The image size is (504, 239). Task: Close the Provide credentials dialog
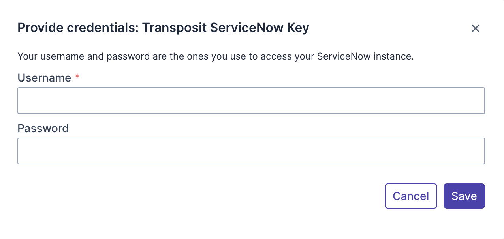475,28
